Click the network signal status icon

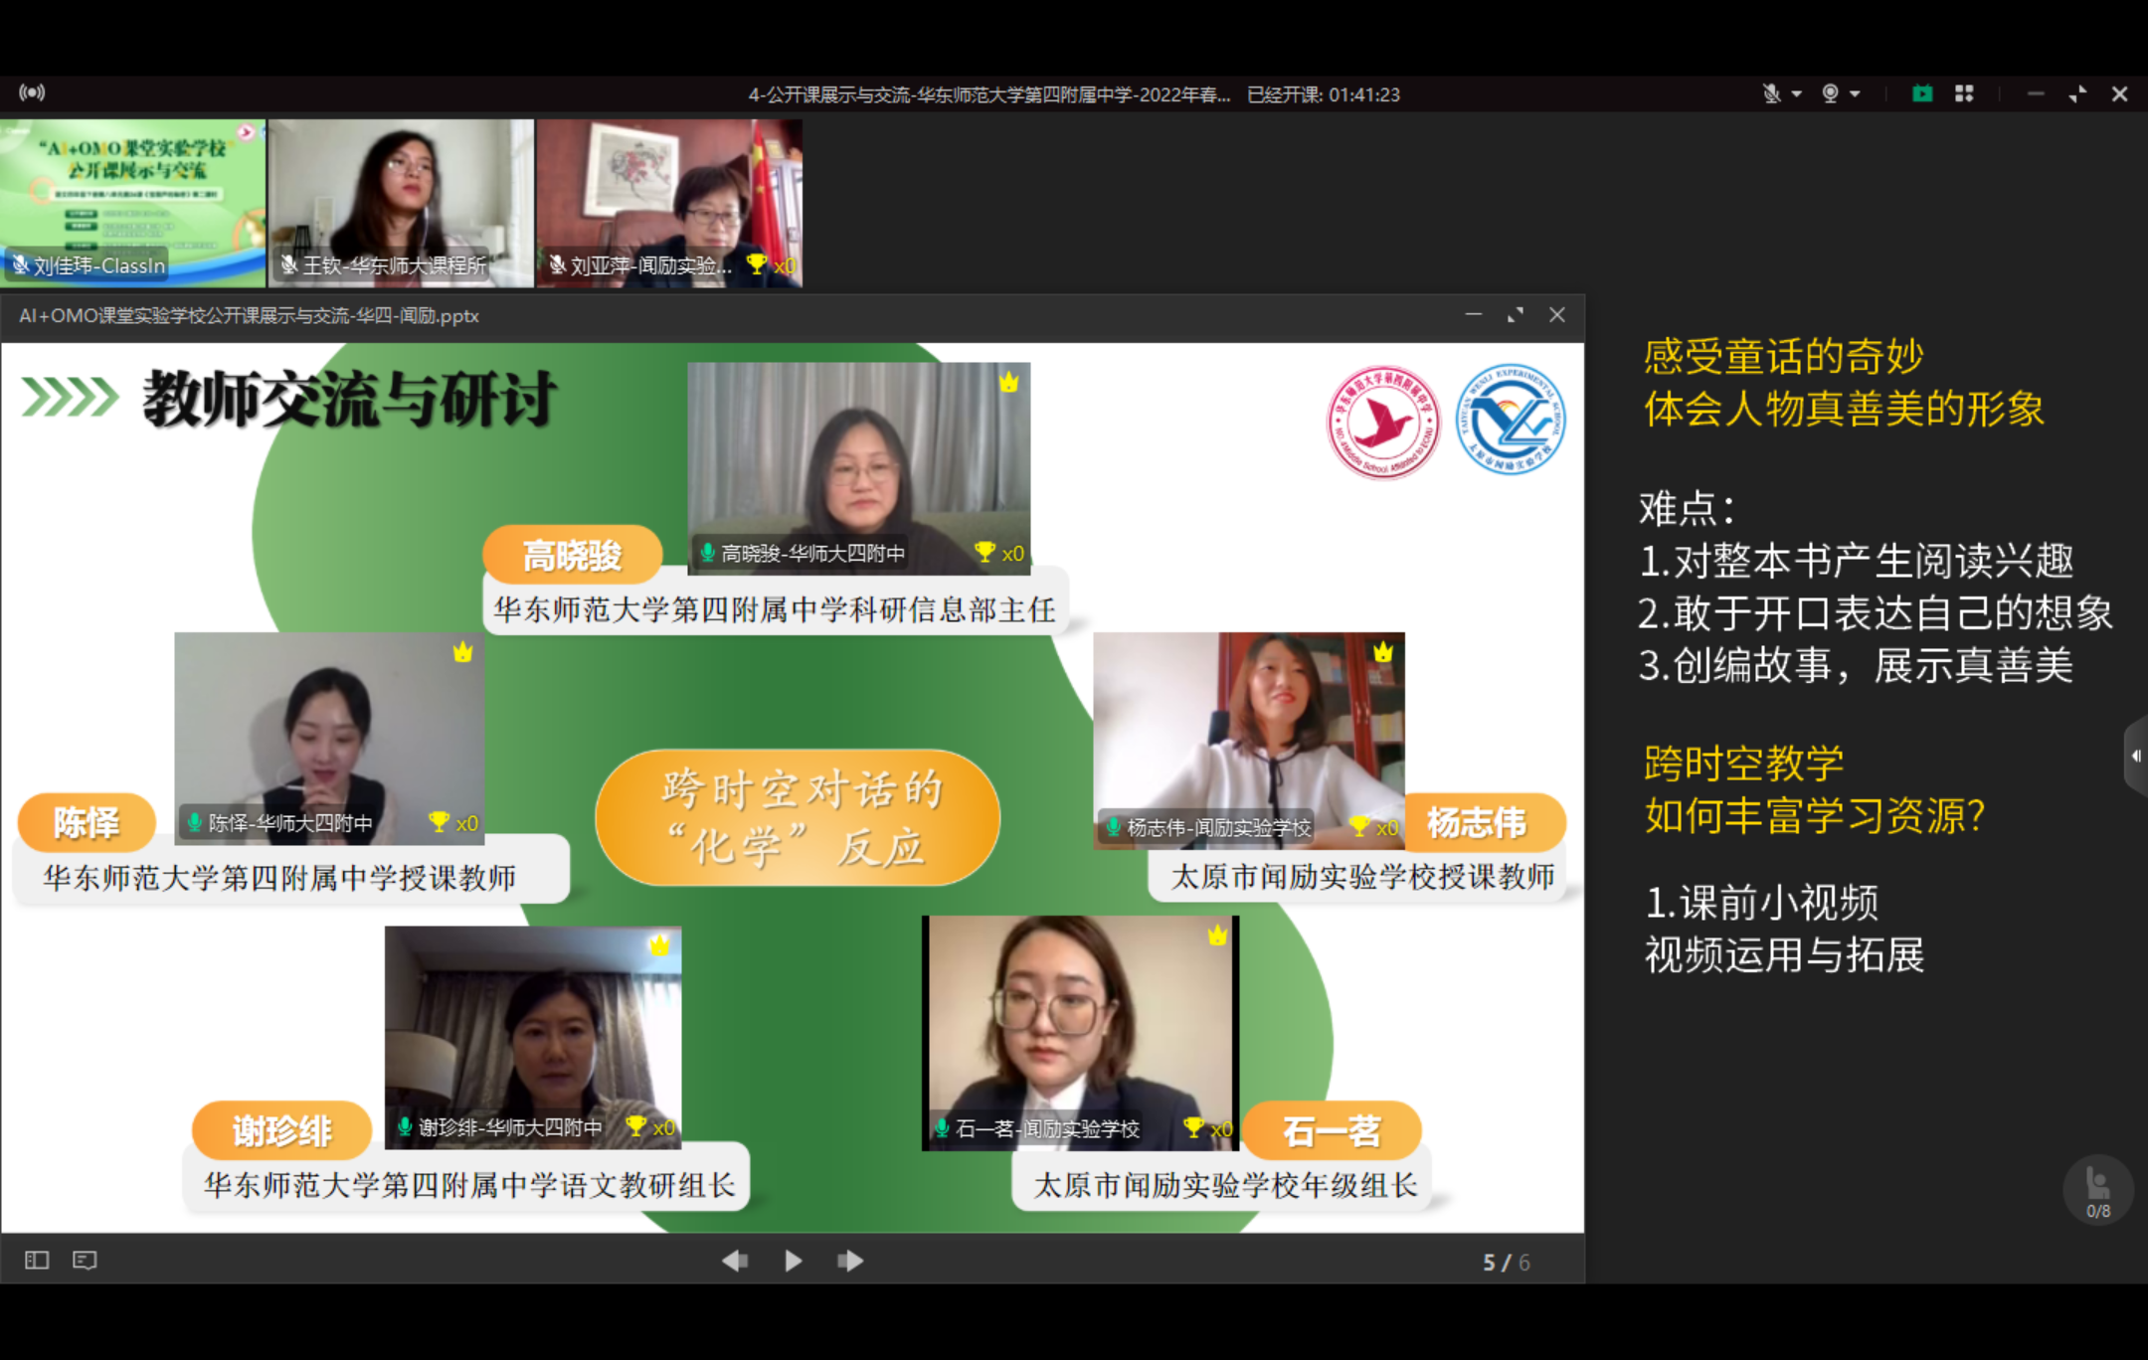click(32, 92)
